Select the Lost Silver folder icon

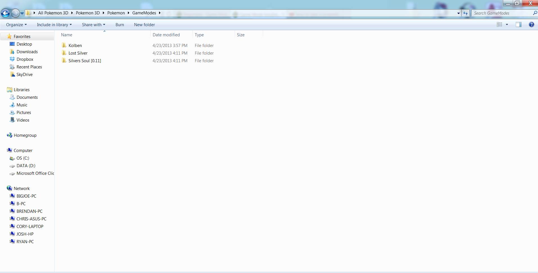click(x=64, y=53)
